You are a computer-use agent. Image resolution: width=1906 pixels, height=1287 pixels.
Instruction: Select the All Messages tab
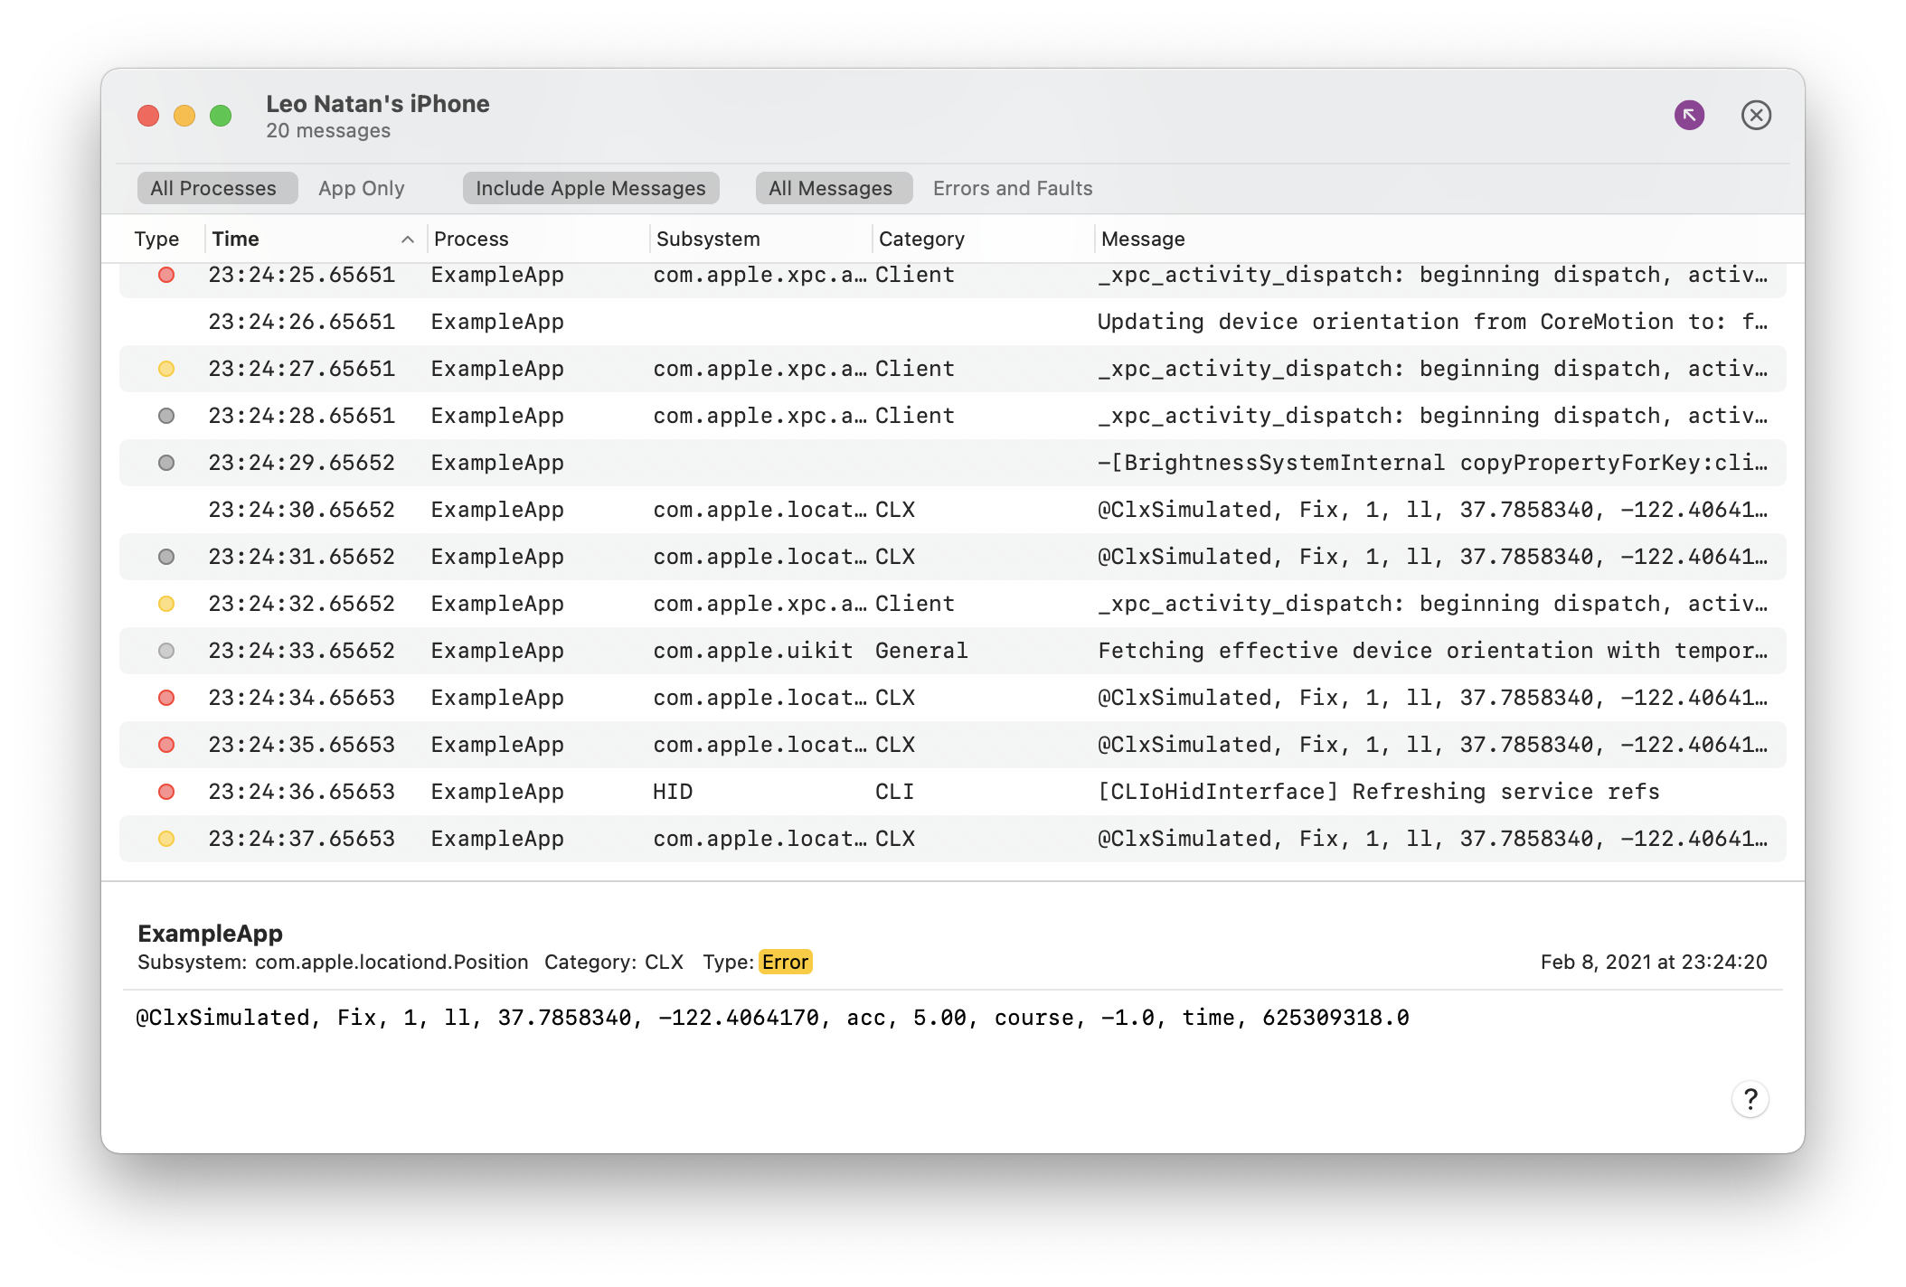click(830, 188)
